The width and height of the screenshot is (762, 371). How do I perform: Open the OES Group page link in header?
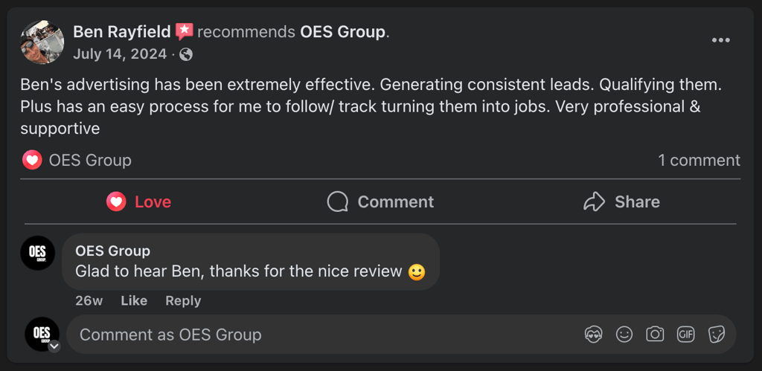click(342, 32)
